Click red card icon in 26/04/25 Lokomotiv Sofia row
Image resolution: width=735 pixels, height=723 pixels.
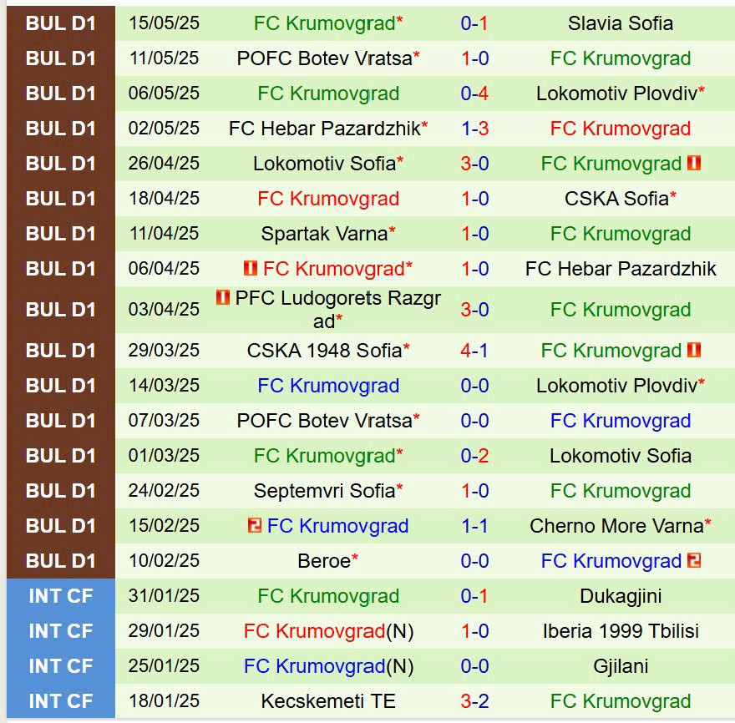[693, 164]
